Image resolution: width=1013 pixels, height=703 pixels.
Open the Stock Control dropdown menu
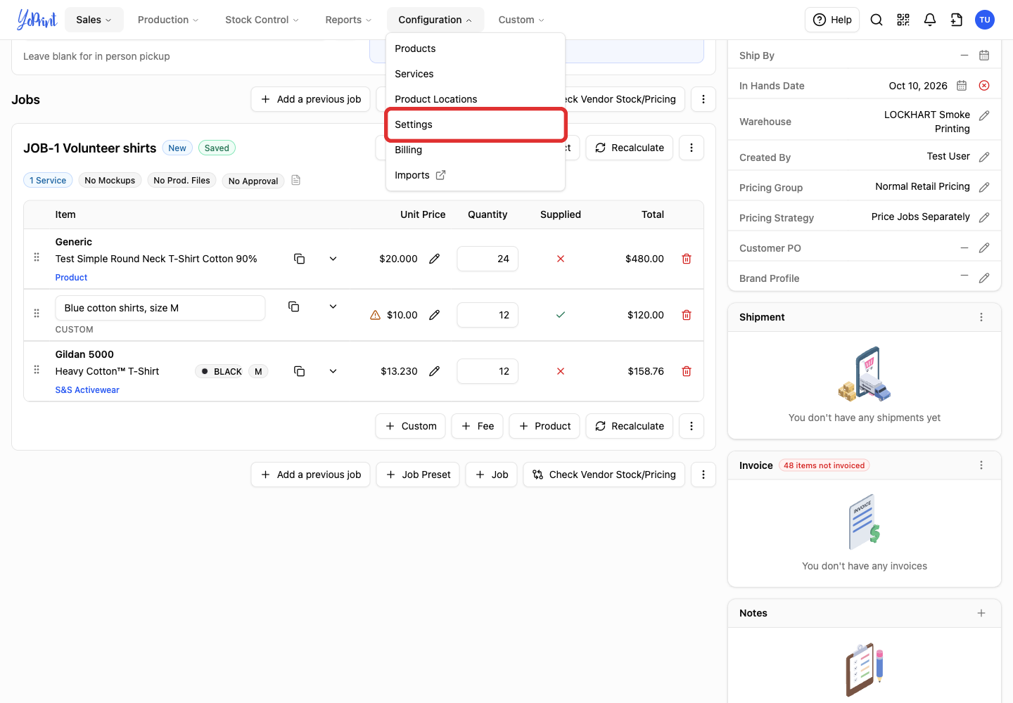tap(262, 20)
